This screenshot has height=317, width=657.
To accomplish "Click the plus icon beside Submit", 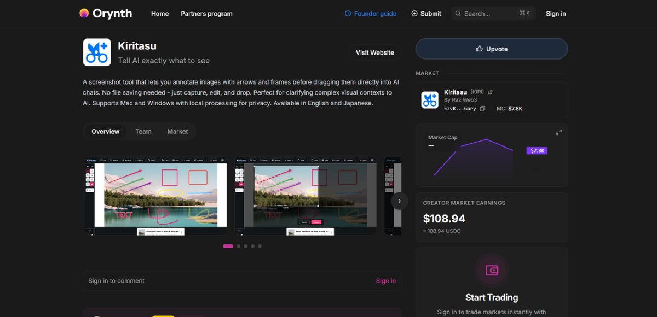I will coord(414,14).
